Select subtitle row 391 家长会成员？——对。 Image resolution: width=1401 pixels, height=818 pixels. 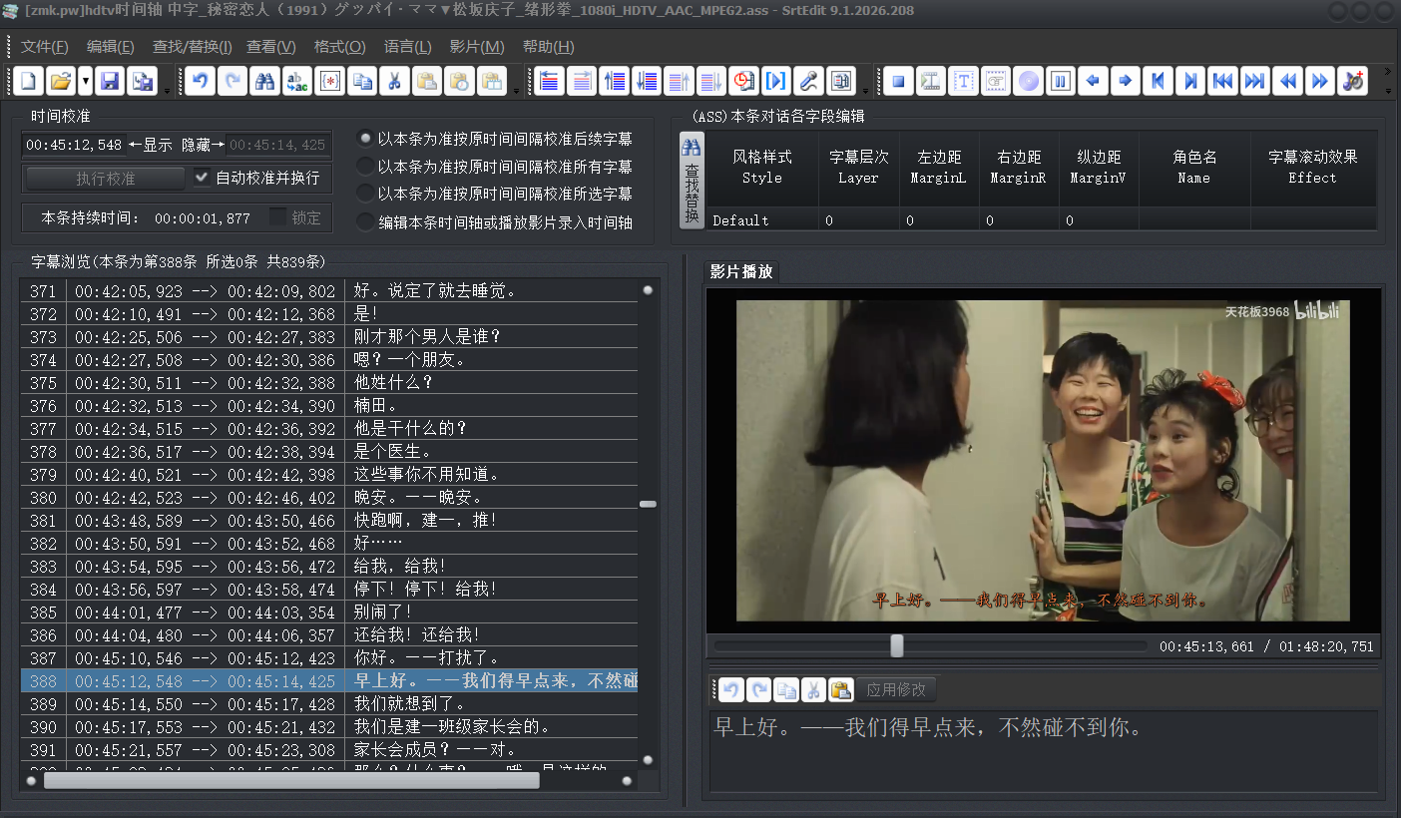329,750
